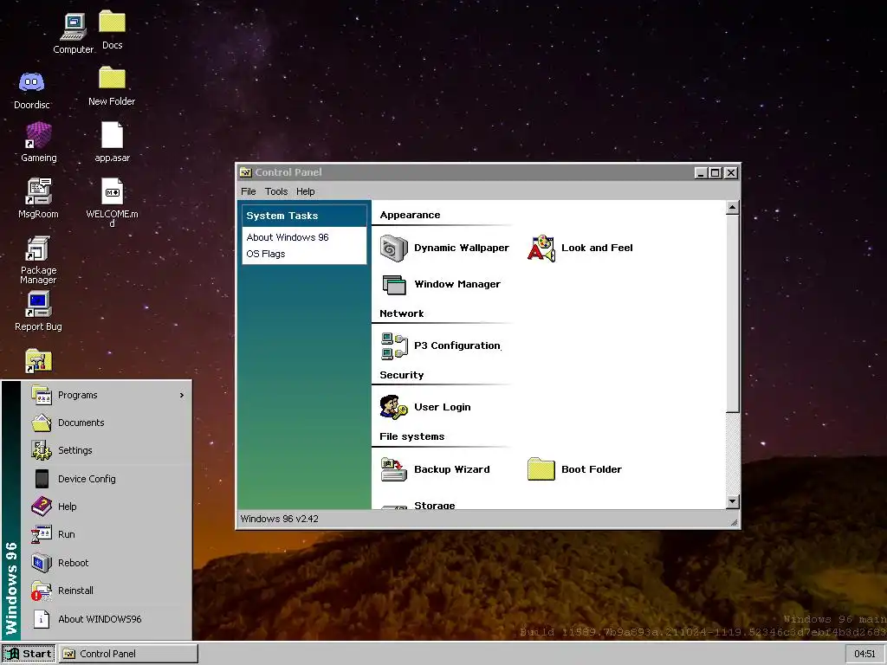Click the Appearance section heading
Viewport: 887px width, 665px height.
tap(410, 215)
